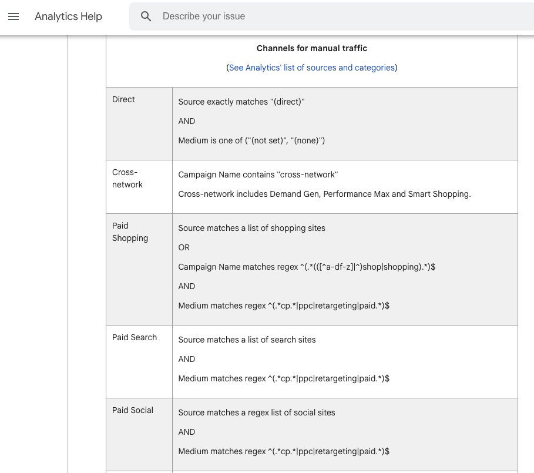Click the 'Medium is one of' condition line

point(251,140)
